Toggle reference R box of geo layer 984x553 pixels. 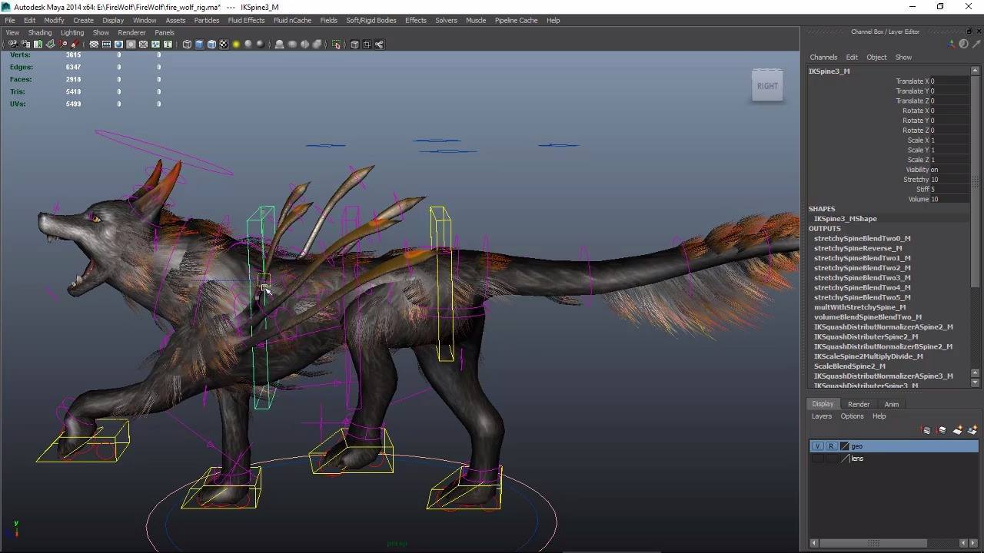click(x=831, y=446)
